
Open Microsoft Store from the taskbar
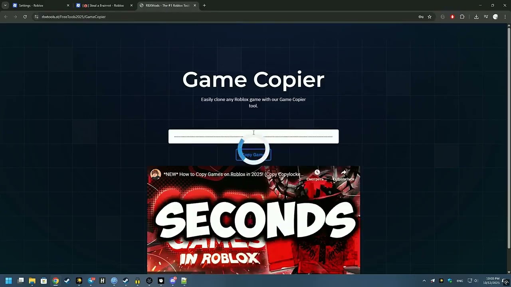44,281
